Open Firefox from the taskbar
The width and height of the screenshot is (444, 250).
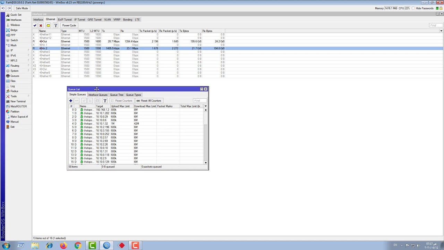[x=63, y=246]
